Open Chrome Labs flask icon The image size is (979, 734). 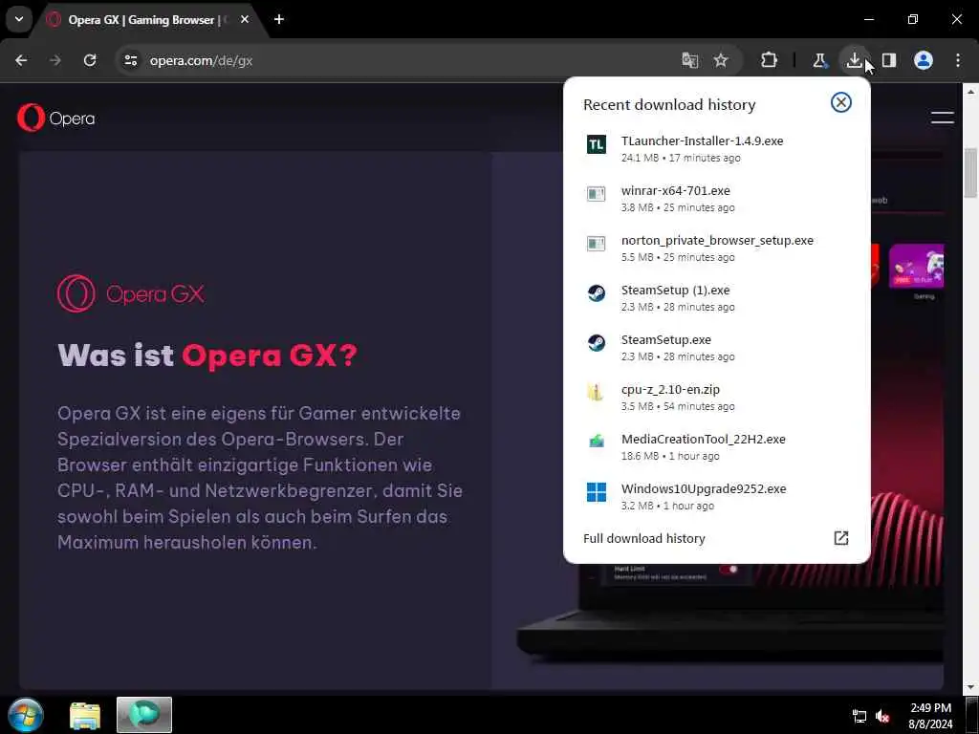point(819,60)
